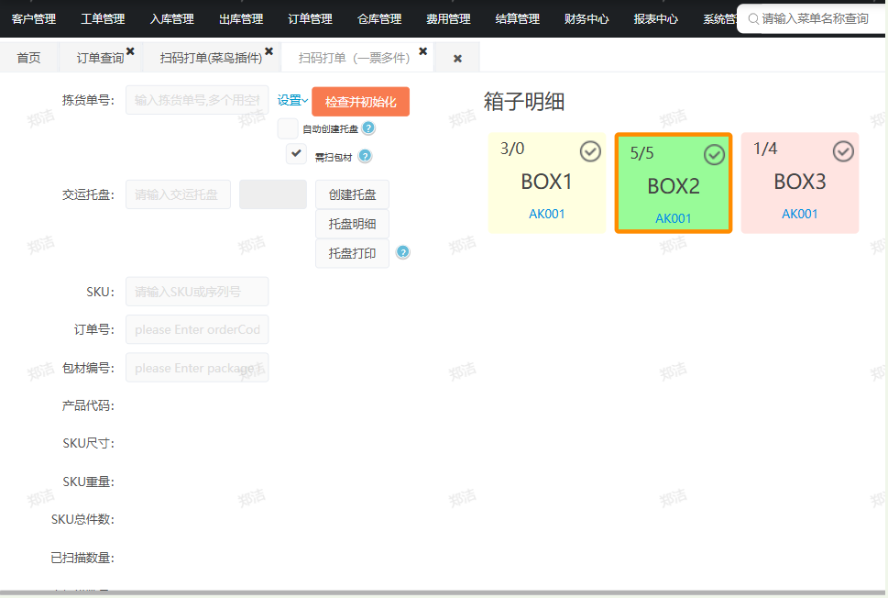Focus the 交运托盘 input field
The image size is (888, 598).
coord(179,194)
